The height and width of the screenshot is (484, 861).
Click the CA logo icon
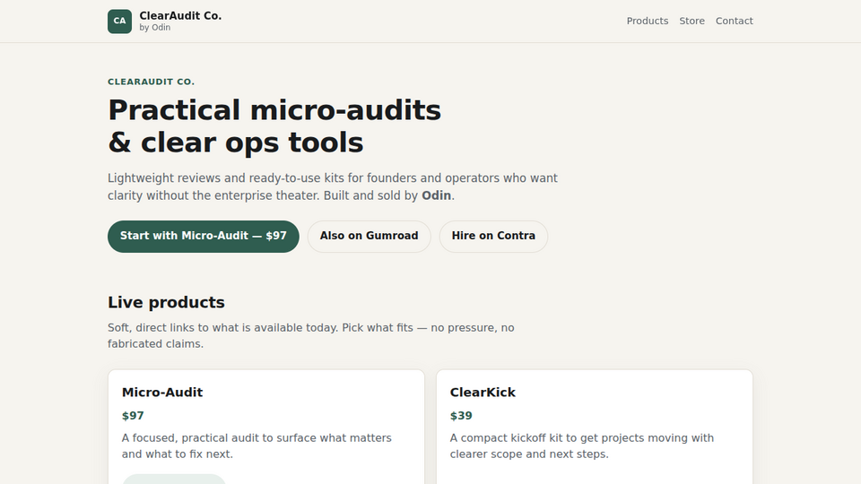(x=119, y=22)
